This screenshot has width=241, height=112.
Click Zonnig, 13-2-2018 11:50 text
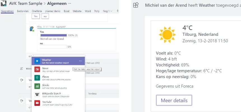205,41
